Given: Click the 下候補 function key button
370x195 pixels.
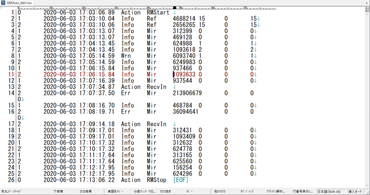Looking at the screenshot, I should click(x=58, y=192).
